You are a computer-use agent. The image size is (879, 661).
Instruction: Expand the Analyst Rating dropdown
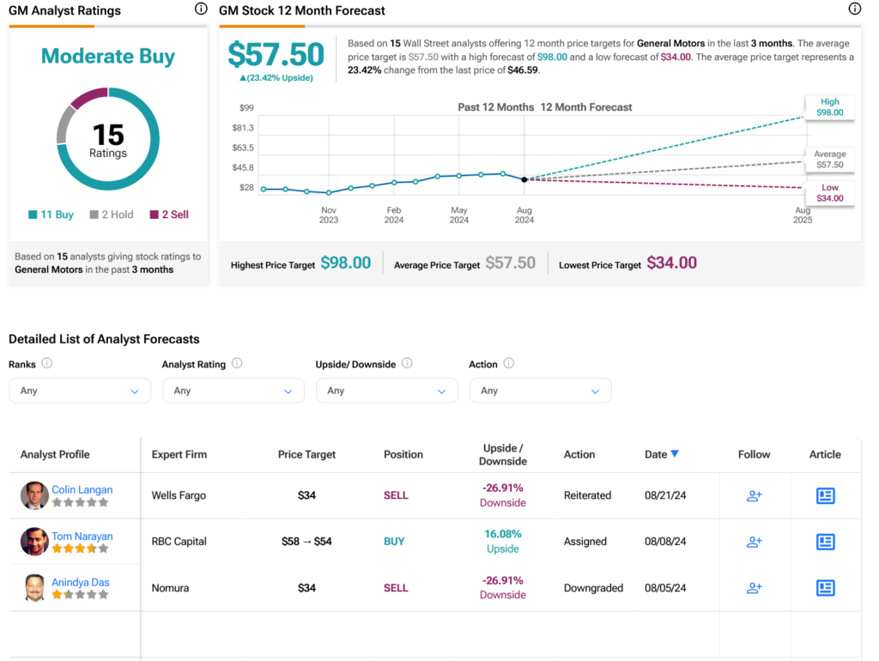click(x=233, y=391)
